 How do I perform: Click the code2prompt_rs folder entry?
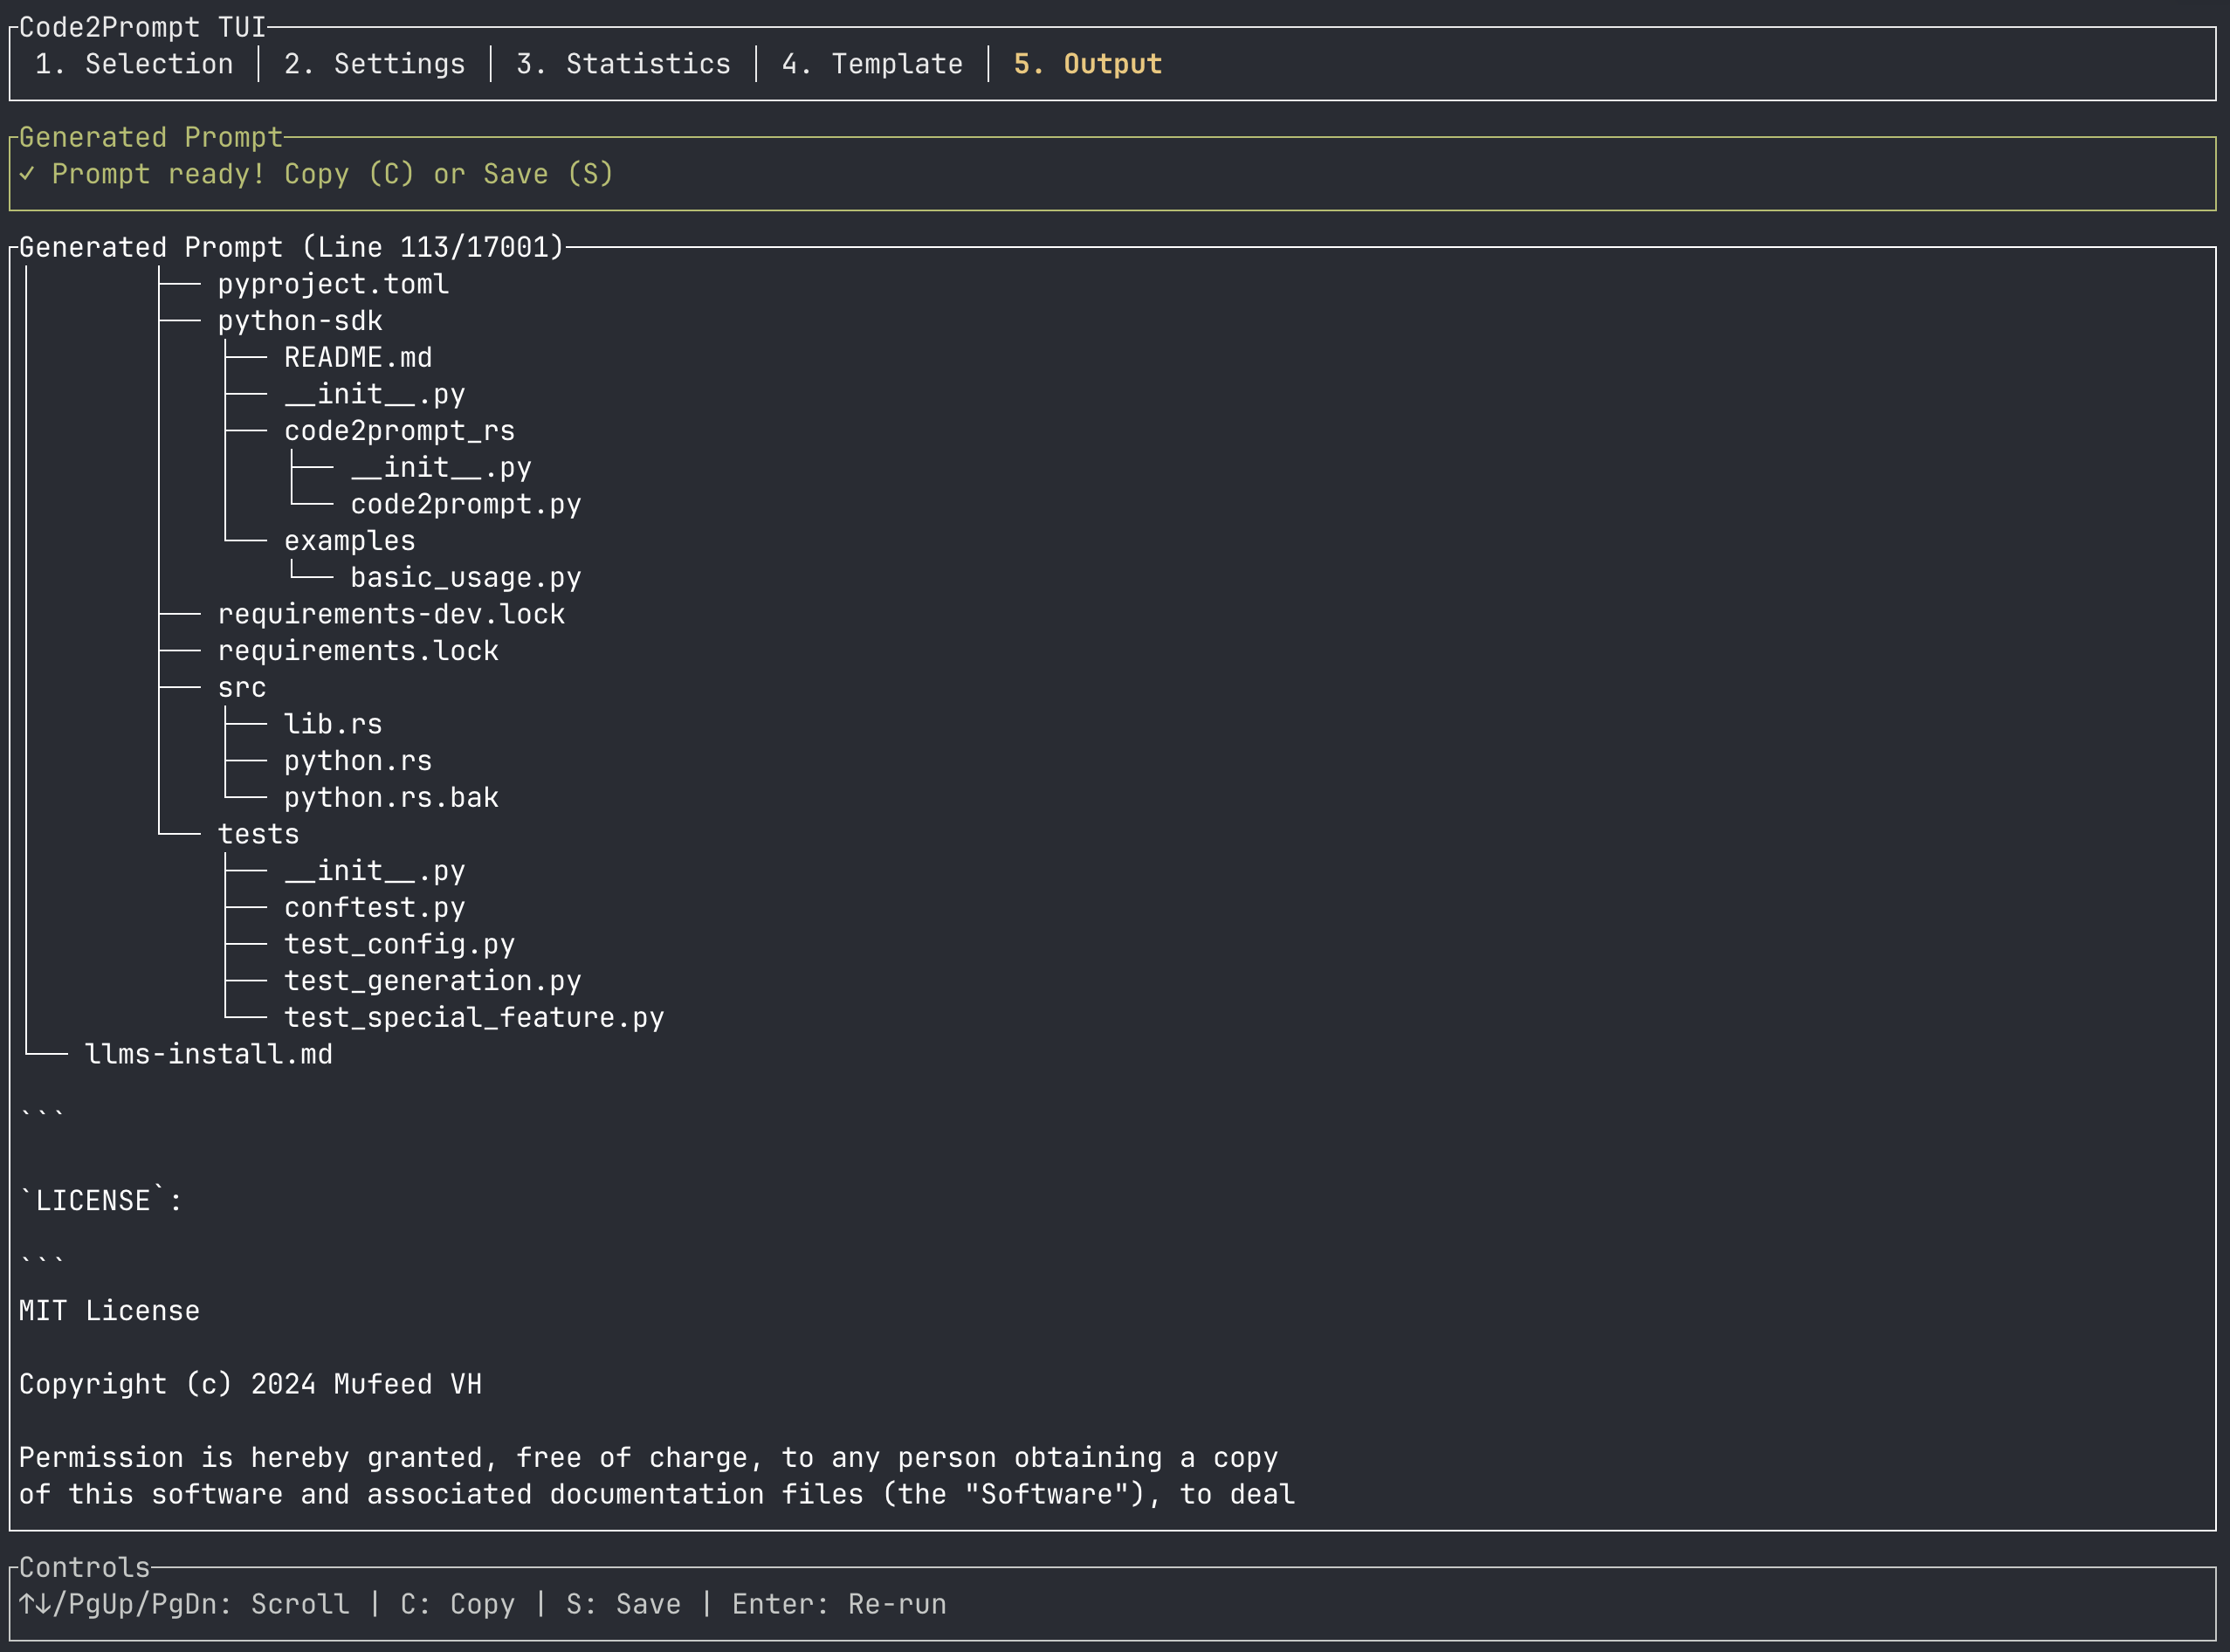pos(400,431)
